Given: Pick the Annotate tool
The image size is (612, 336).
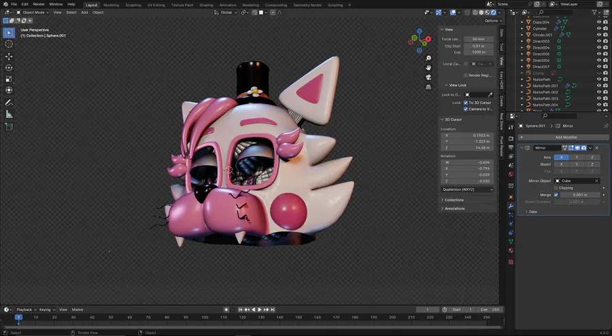Looking at the screenshot, I should coord(9,103).
